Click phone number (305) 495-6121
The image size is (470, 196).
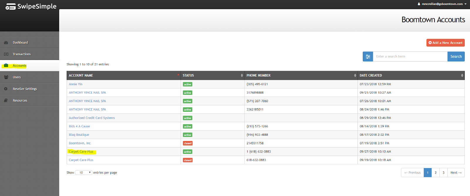pos(257,84)
